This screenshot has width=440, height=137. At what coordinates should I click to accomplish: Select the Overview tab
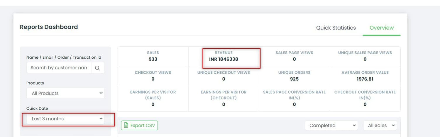point(381,28)
